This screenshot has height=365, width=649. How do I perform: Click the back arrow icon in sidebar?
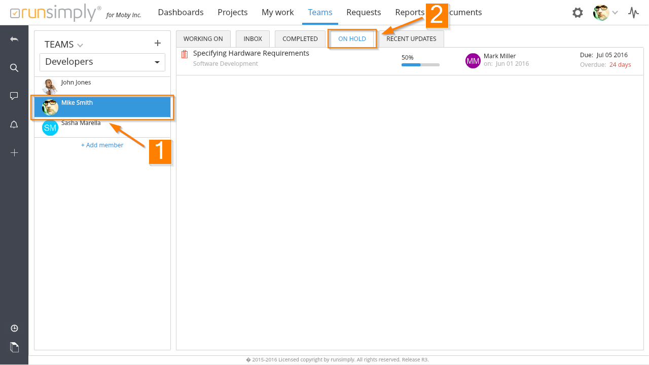tap(14, 39)
